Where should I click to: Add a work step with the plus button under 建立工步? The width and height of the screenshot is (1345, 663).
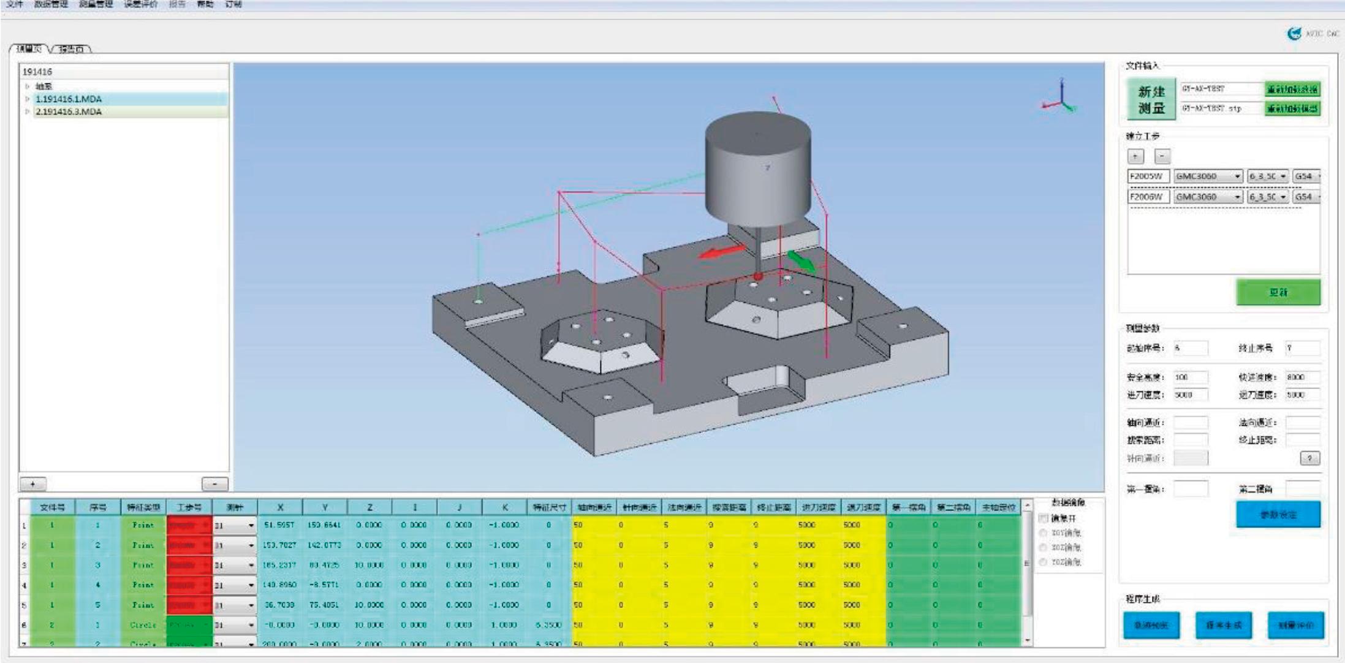(x=1135, y=156)
